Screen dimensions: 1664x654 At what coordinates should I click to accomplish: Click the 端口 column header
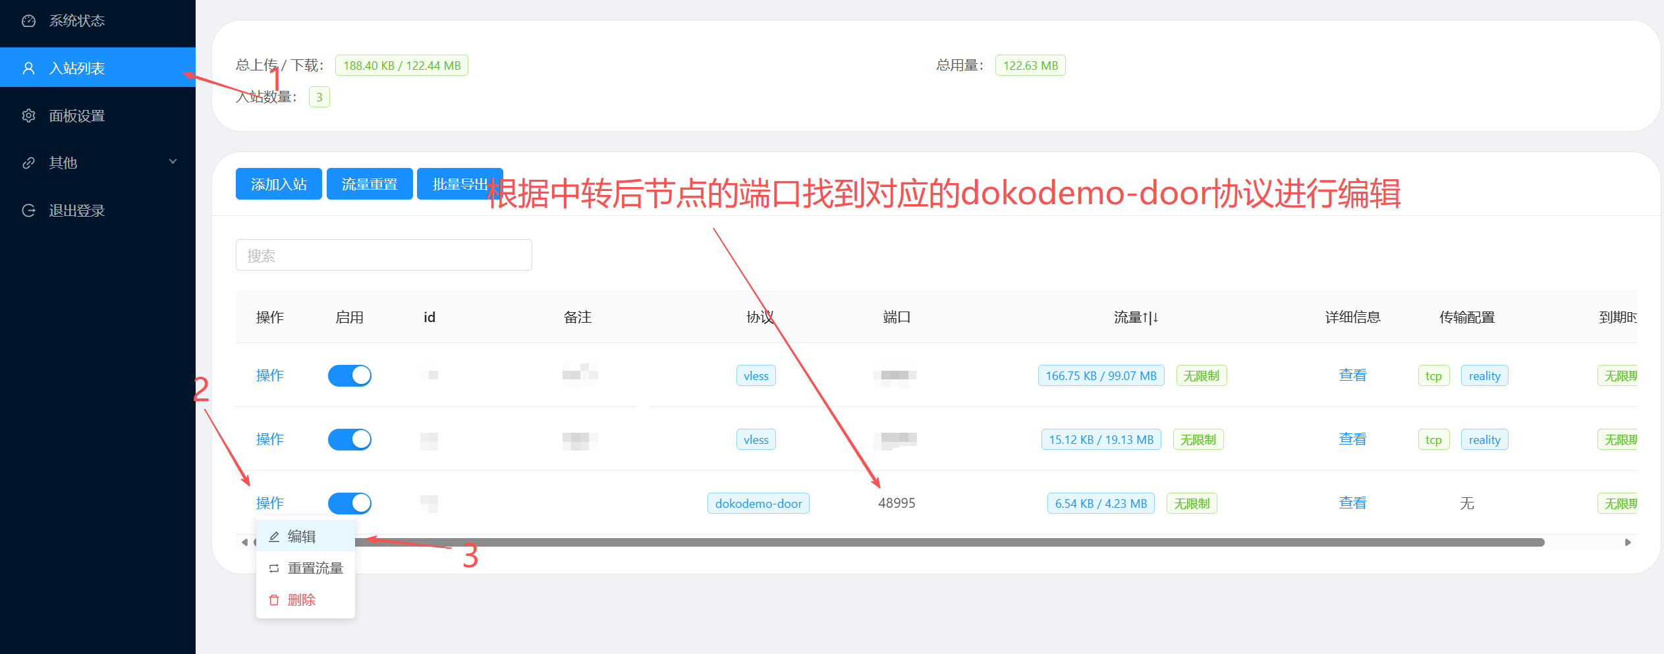coord(897,317)
